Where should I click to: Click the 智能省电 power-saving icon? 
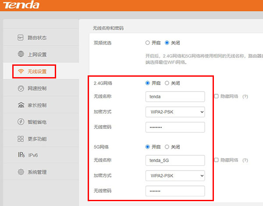[x=21, y=121]
